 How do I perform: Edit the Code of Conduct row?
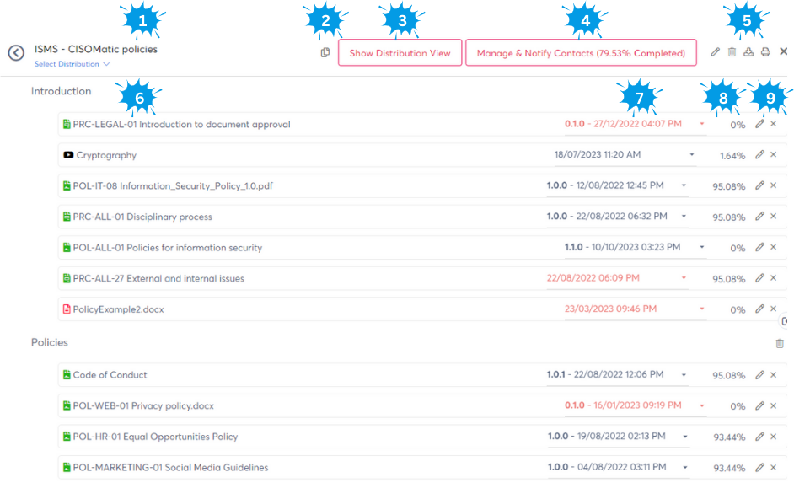click(759, 374)
